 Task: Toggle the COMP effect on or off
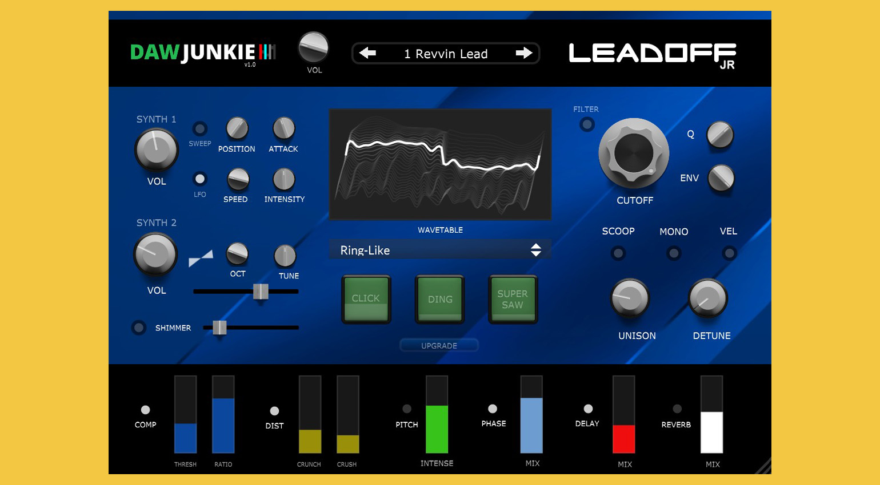pyautogui.click(x=145, y=410)
